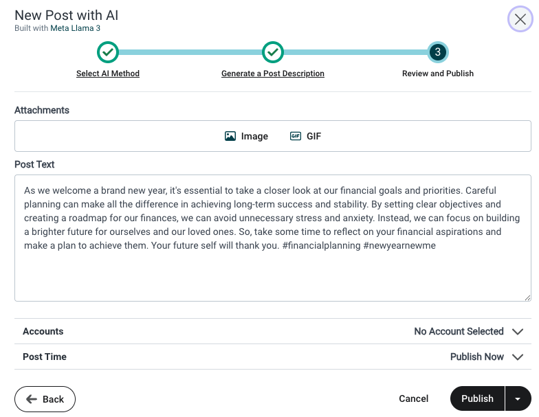Viewport: 539px width, 417px height.
Task: Click the Publish Now post time option
Action: (x=477, y=357)
